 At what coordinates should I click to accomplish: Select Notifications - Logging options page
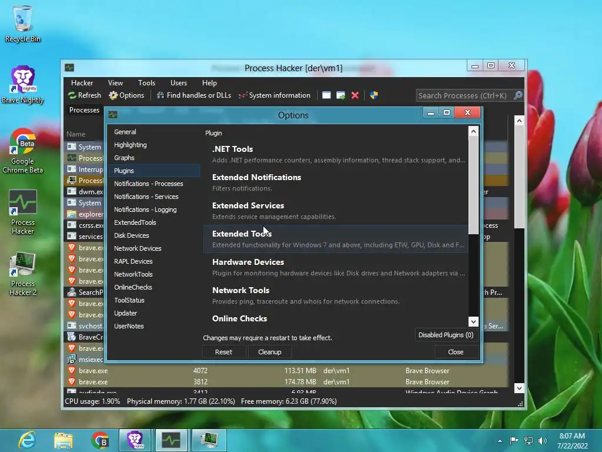point(155,210)
